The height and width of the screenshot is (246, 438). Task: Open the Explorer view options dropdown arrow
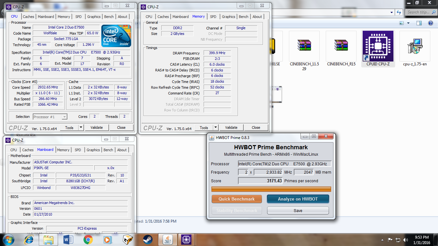[x=408, y=23]
